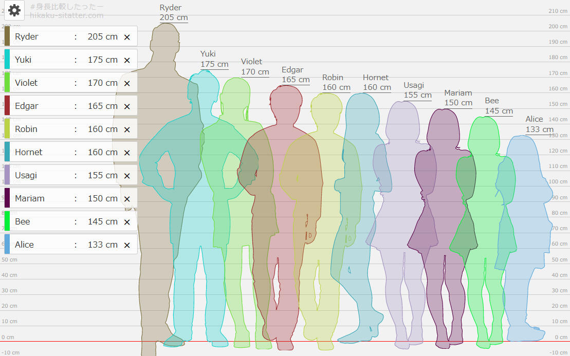
Task: Remove Usagi from comparison list
Action: 127,176
